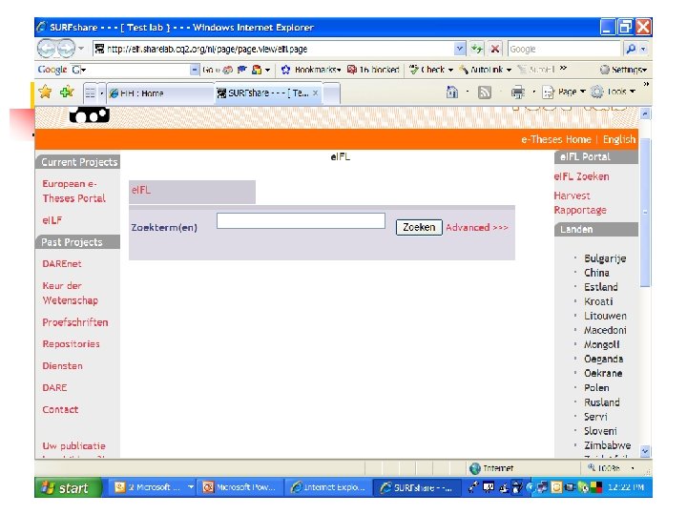Click the RSS feeds icon

click(484, 92)
